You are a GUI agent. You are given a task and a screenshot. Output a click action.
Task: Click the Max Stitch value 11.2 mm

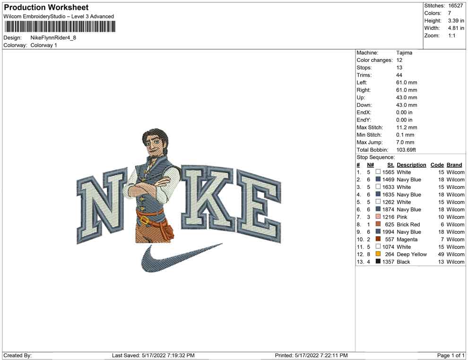point(407,128)
